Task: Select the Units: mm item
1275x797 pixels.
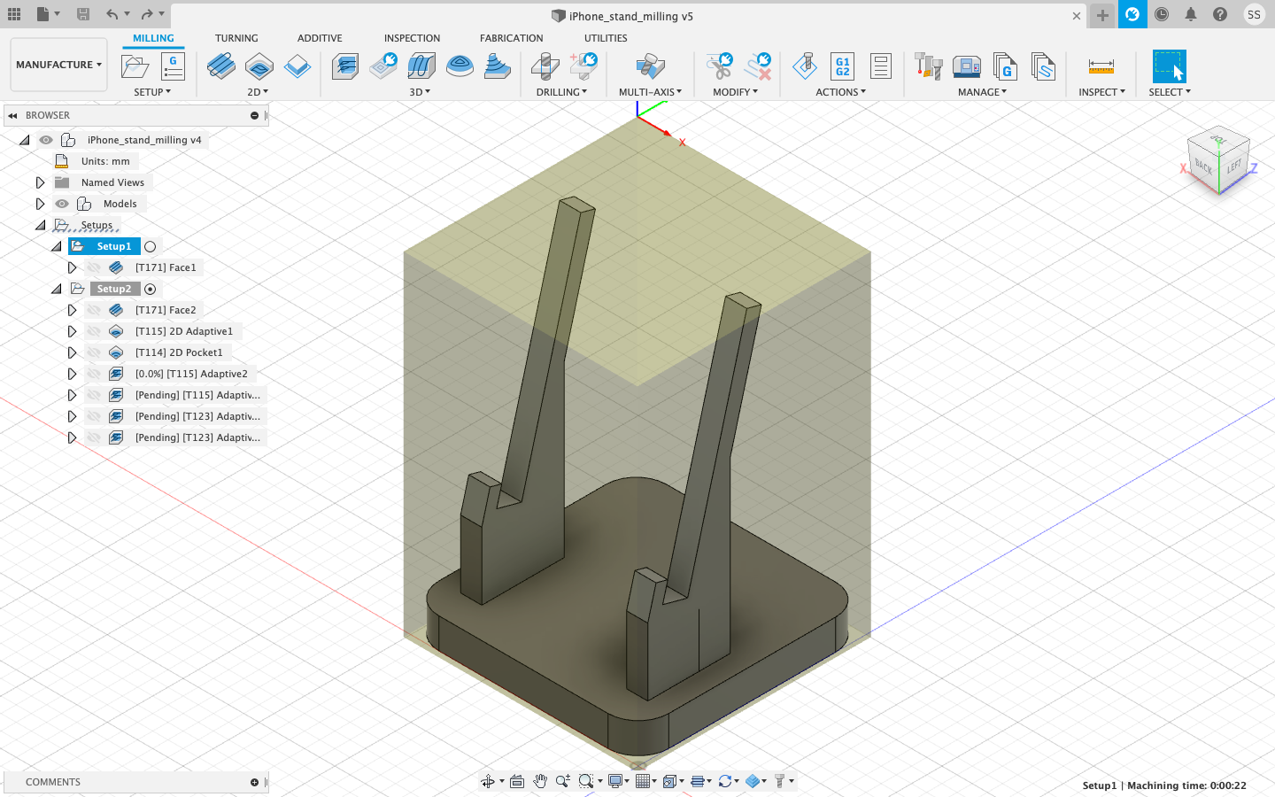Action: tap(105, 161)
